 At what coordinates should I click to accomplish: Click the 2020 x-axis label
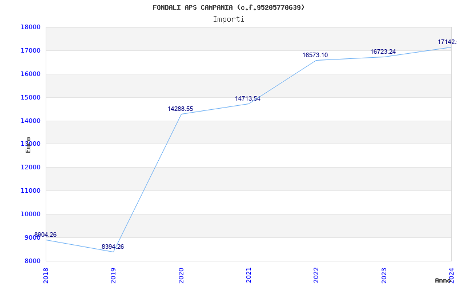click(181, 275)
